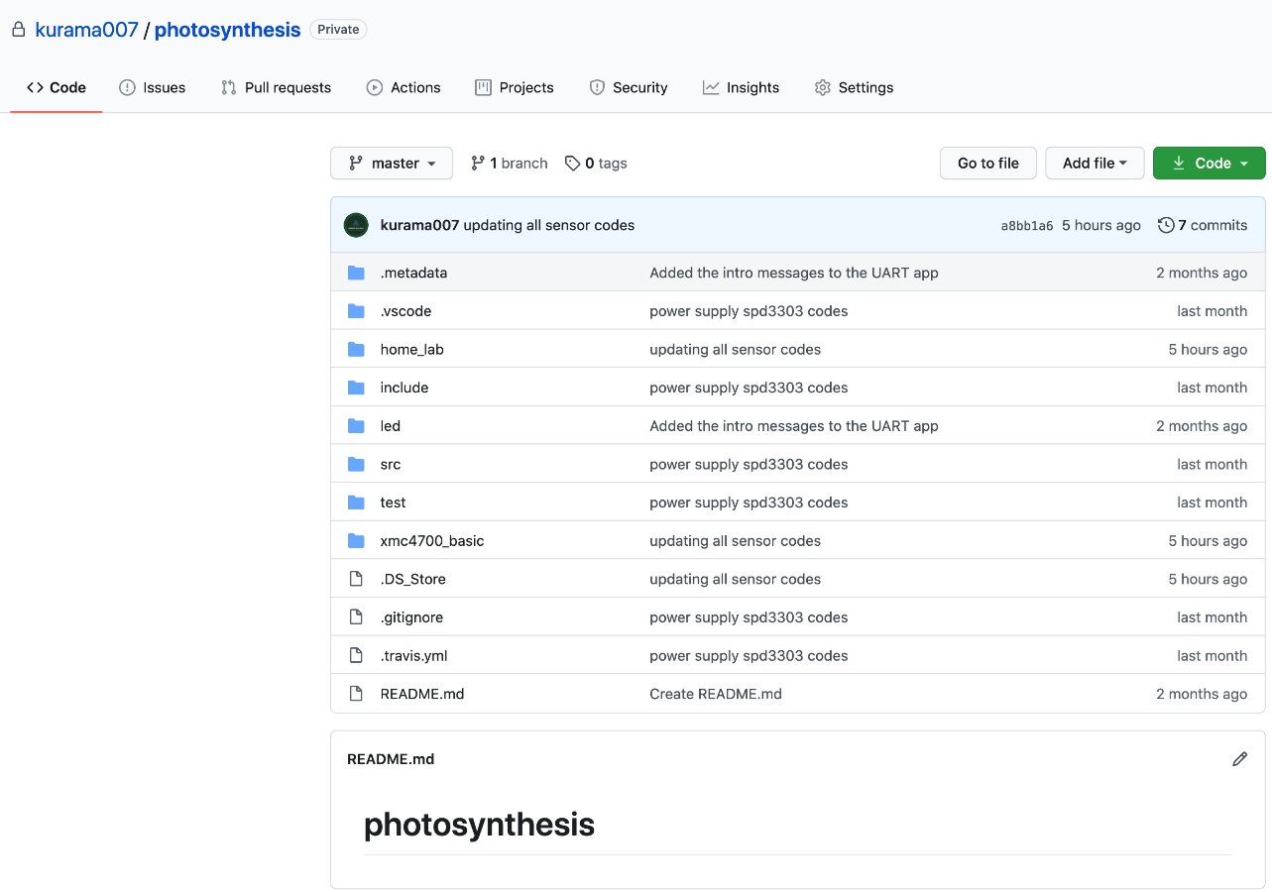
Task: Click the folder icon beside home_lab
Action: pos(356,349)
